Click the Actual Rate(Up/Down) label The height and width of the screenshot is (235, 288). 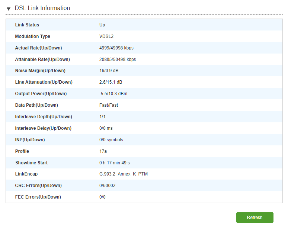pos(38,48)
